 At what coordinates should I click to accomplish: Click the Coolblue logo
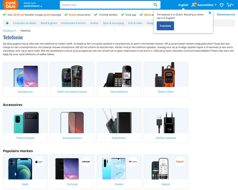point(11,4)
